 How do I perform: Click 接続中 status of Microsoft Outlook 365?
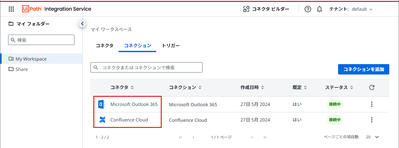[335, 104]
